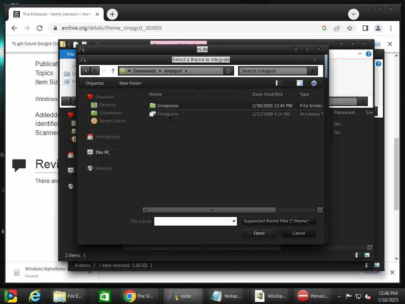Switch to WinZip taskbar button
The image size is (405, 304).
click(x=271, y=296)
